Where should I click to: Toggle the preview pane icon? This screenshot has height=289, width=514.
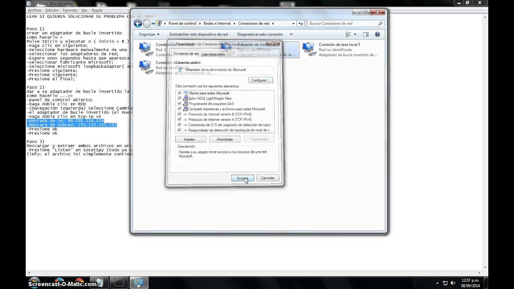366,35
